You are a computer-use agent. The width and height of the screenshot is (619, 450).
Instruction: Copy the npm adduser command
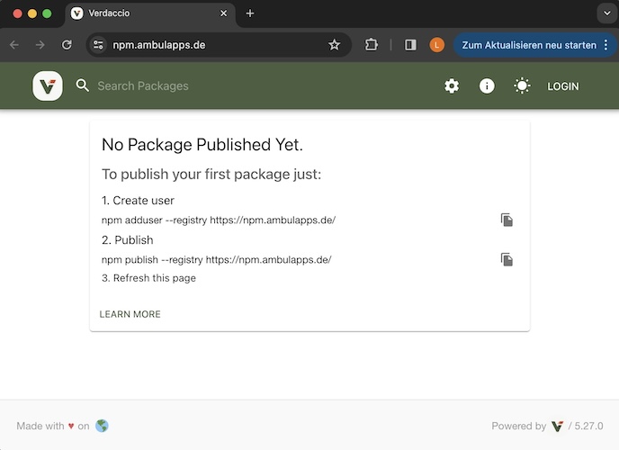(507, 220)
